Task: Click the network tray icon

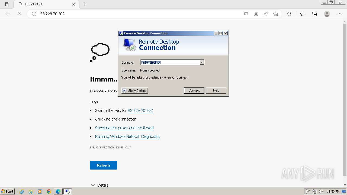Action: click(315, 191)
